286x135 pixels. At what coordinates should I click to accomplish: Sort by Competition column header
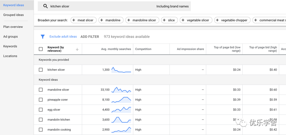pyautogui.click(x=143, y=49)
